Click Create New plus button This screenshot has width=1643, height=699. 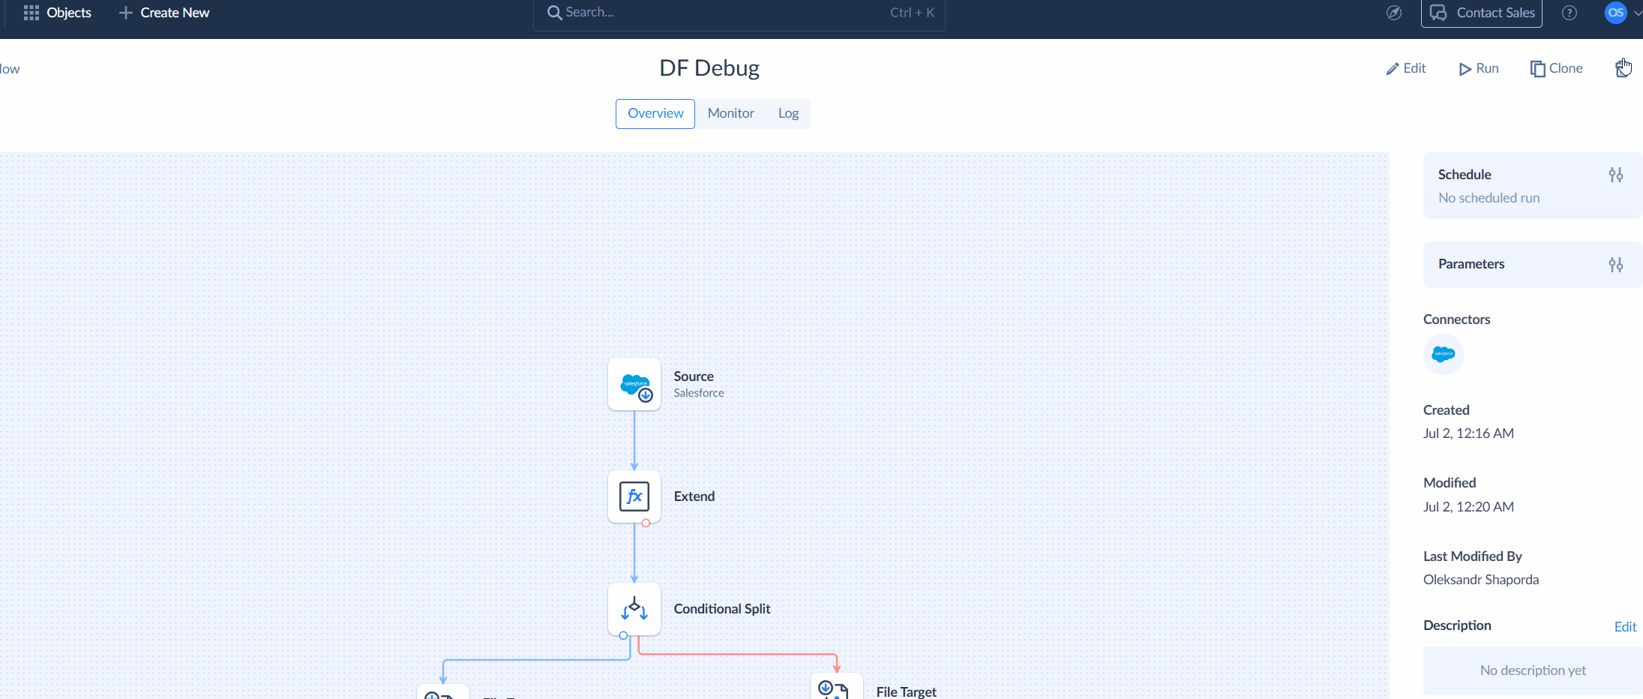164,13
